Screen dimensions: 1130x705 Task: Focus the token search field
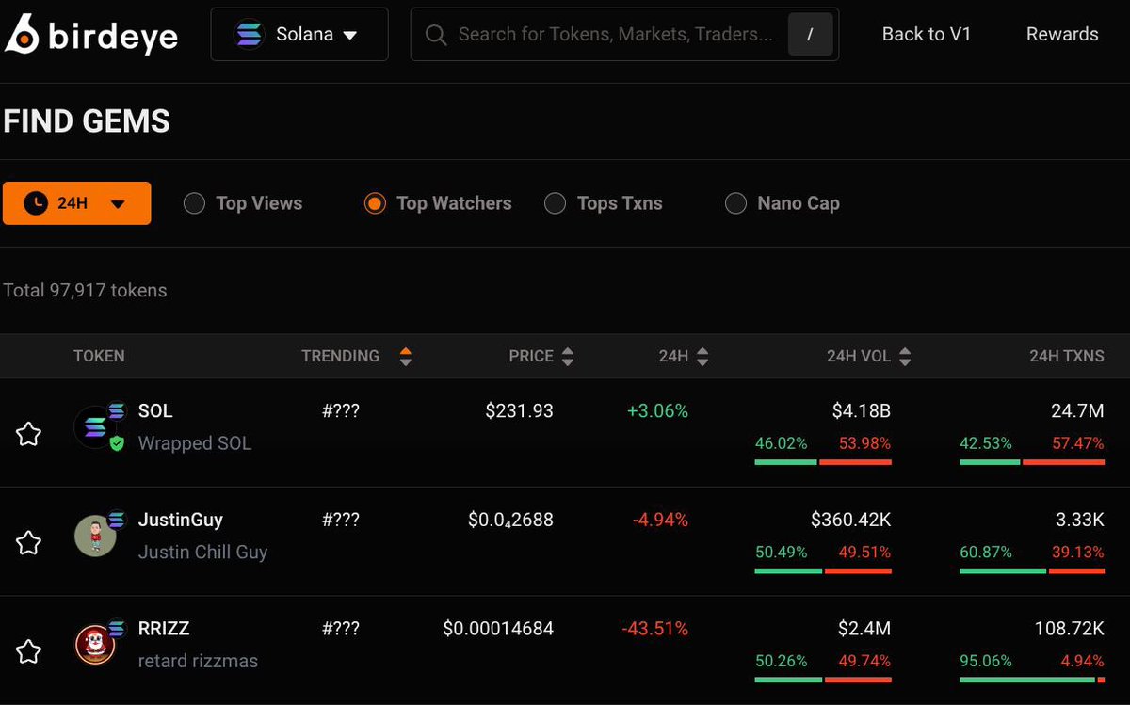624,35
